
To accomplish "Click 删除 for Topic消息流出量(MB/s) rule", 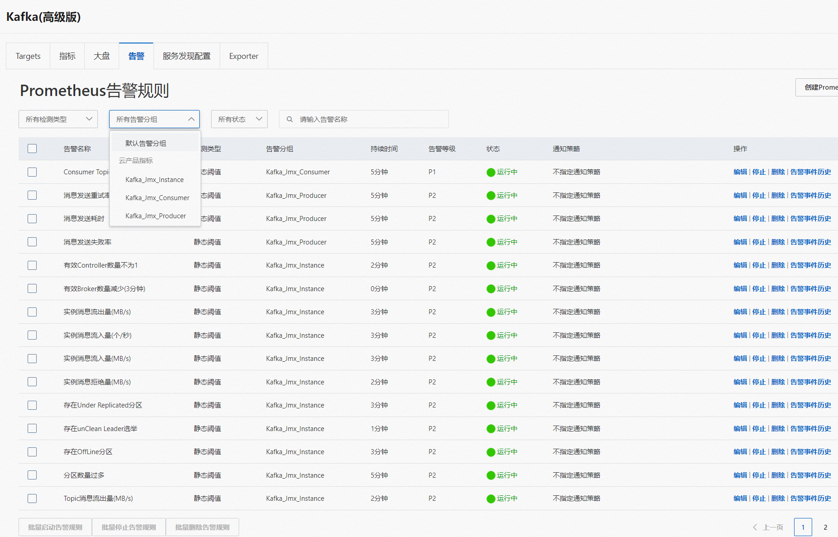I will [778, 499].
